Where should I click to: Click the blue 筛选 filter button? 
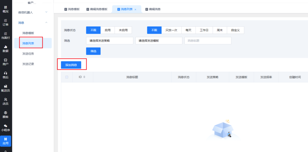93,51
